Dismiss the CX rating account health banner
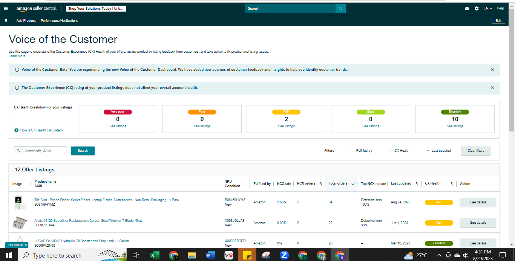 (492, 88)
